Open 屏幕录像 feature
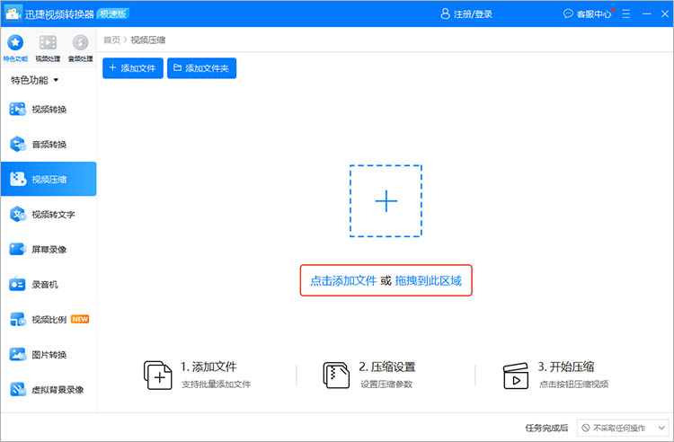Viewport: 674px width, 442px height. tap(49, 249)
